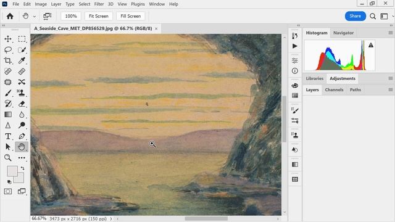
Task: Open the Color palette panel icon
Action: coord(295,85)
